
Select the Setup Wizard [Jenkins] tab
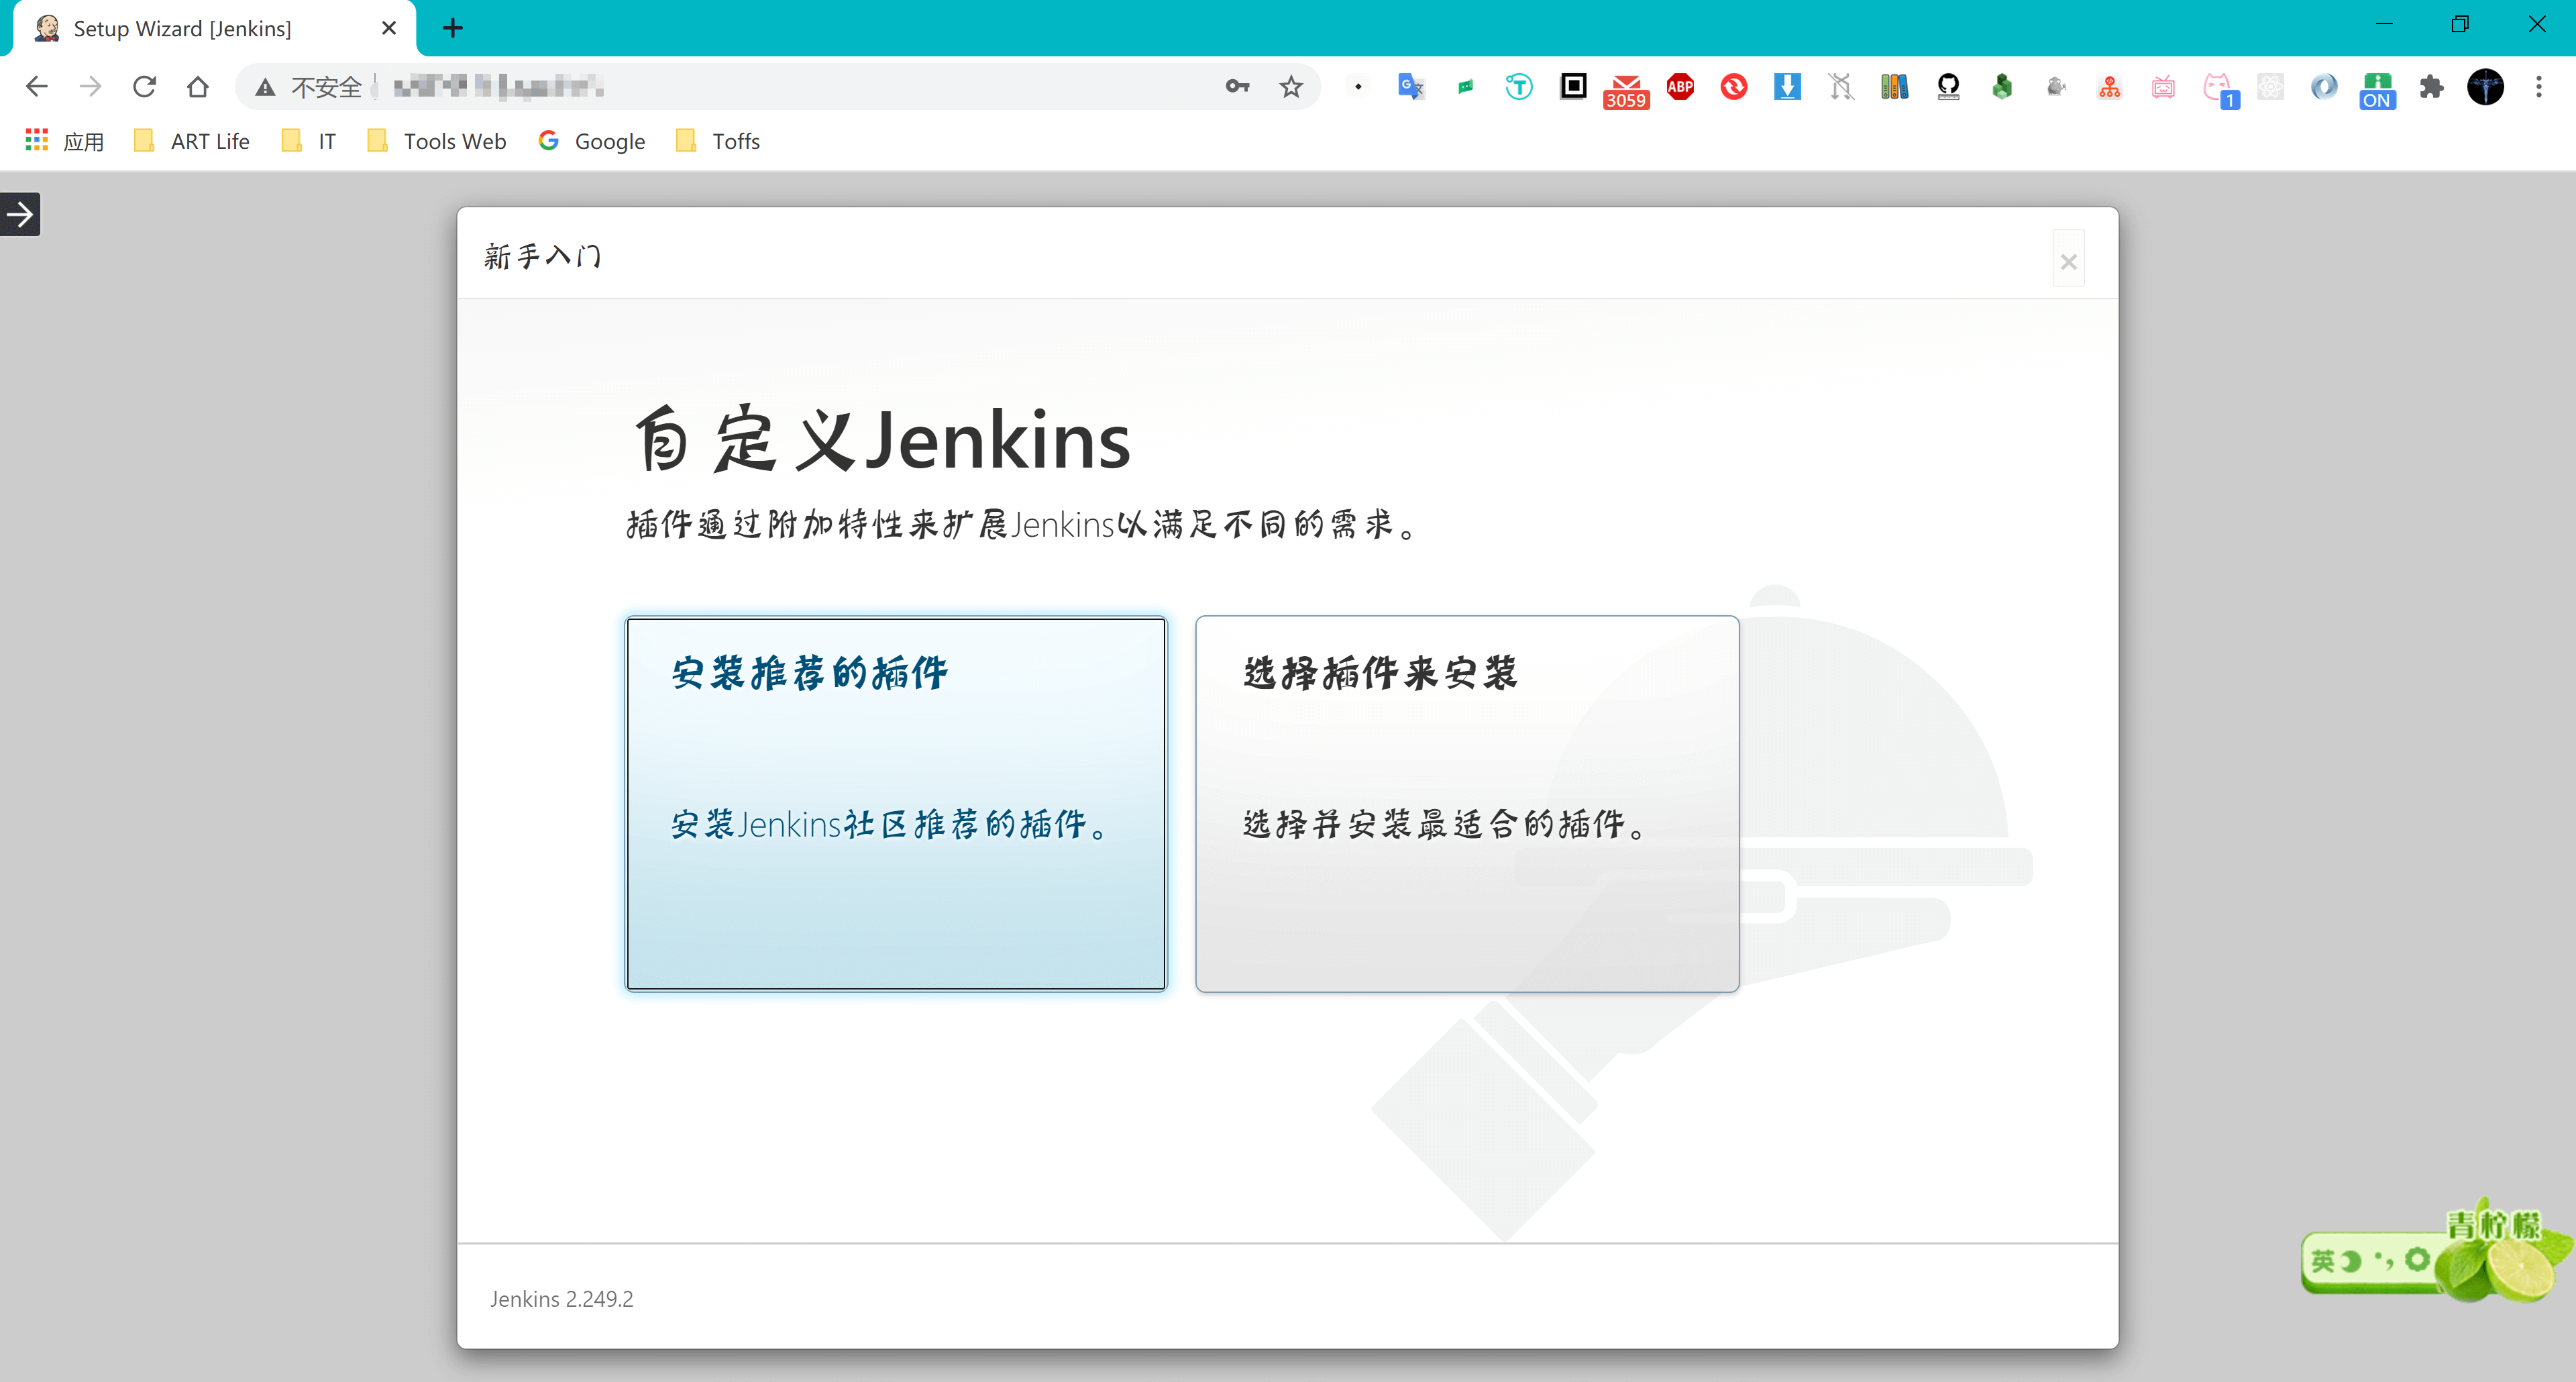pos(182,28)
